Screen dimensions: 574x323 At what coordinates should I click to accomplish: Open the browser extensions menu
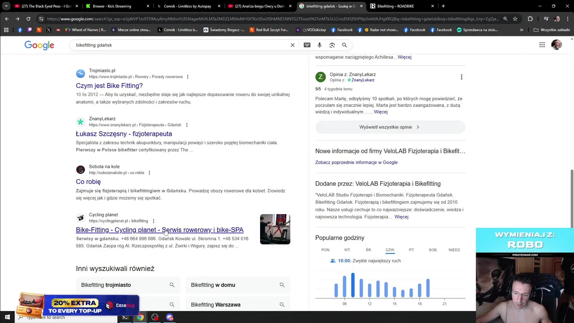(530, 19)
